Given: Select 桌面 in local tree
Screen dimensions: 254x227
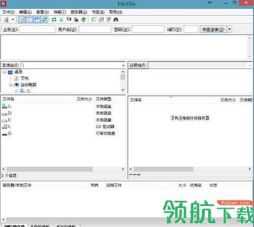Looking at the screenshot, I should point(18,72).
